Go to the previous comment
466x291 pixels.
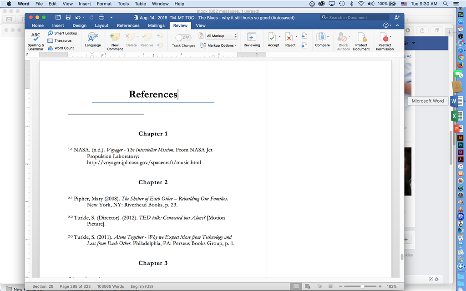pyautogui.click(x=160, y=36)
